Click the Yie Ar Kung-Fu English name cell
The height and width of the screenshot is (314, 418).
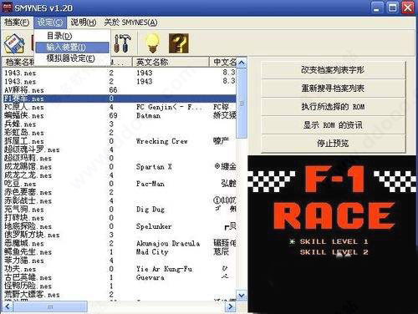point(164,269)
